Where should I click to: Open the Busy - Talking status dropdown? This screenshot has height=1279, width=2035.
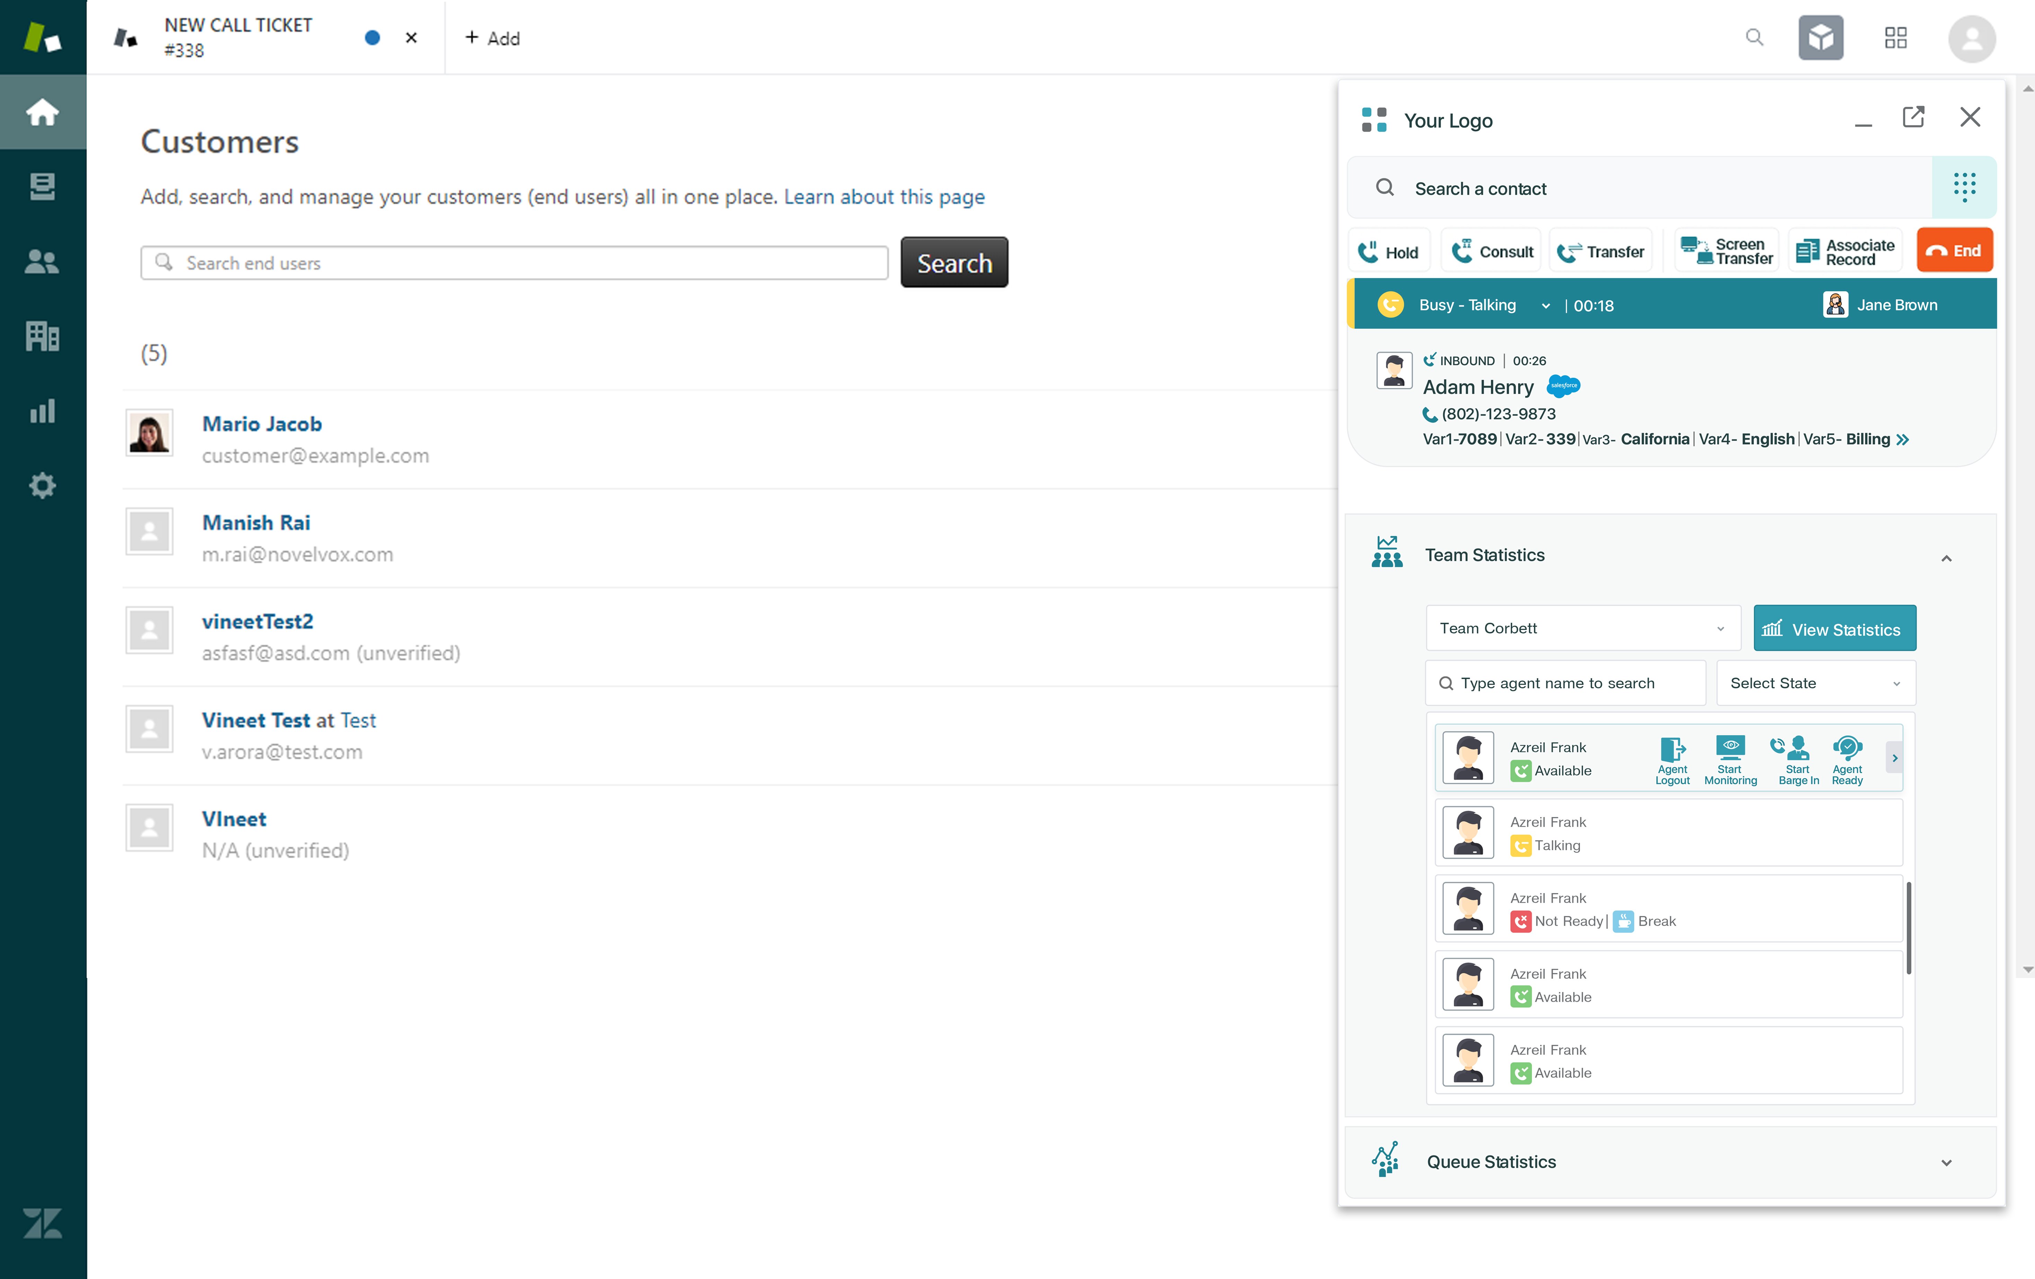[1545, 306]
